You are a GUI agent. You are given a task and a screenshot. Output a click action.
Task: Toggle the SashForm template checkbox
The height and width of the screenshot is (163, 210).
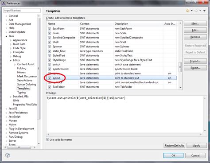(50, 29)
